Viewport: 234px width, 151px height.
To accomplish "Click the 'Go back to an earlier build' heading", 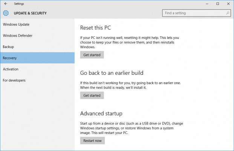I will (x=112, y=72).
